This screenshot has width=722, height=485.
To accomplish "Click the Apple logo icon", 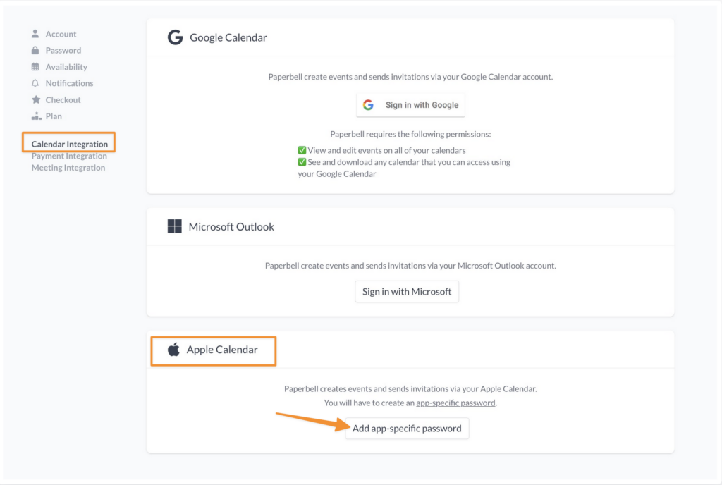I will (x=173, y=350).
